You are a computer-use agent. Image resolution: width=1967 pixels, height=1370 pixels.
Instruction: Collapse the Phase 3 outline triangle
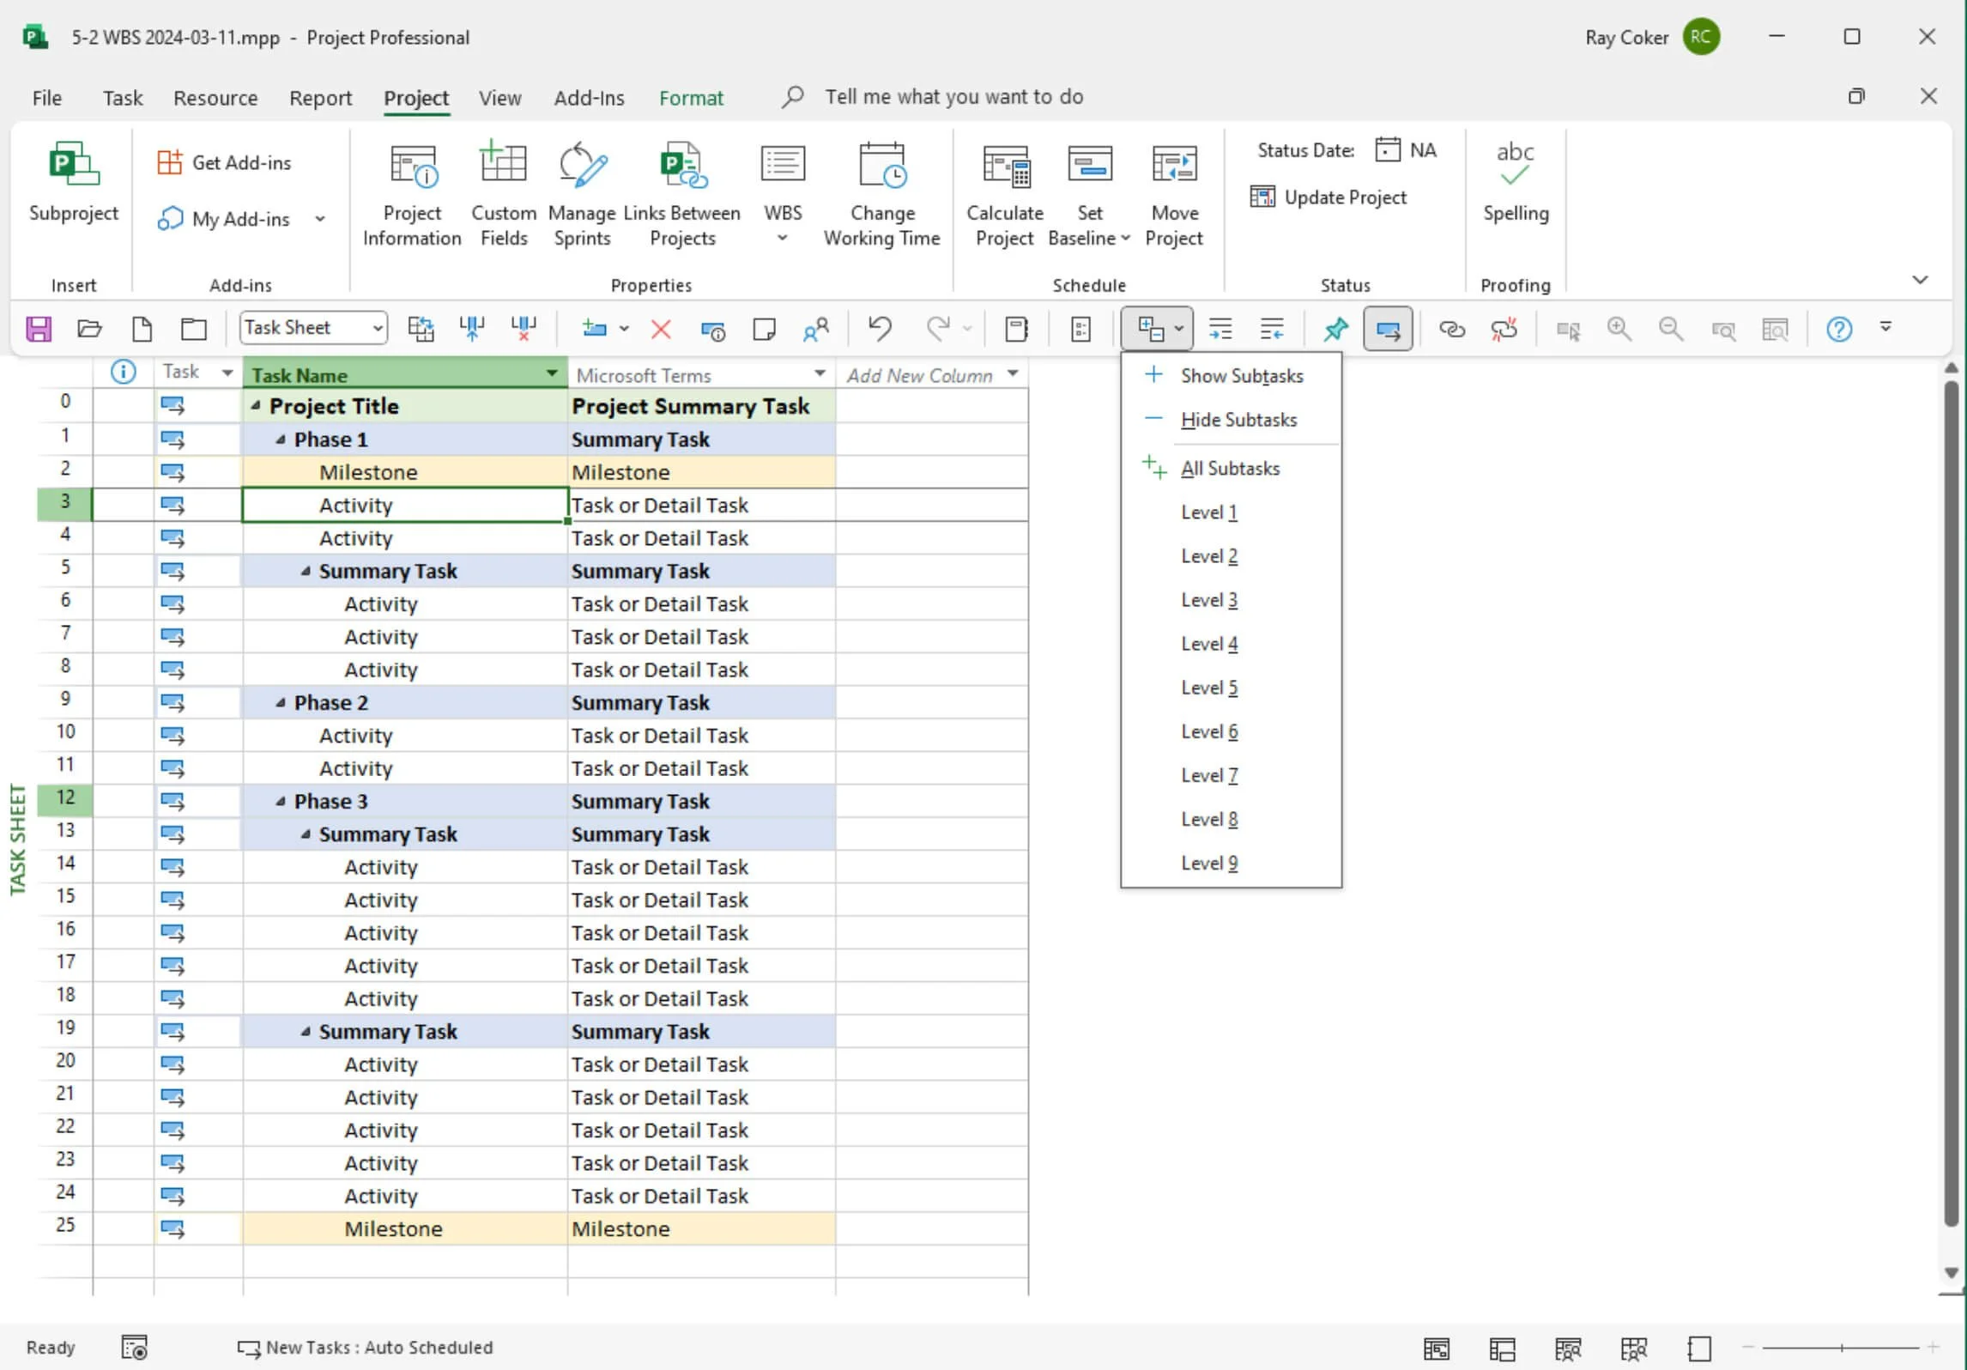tap(281, 801)
